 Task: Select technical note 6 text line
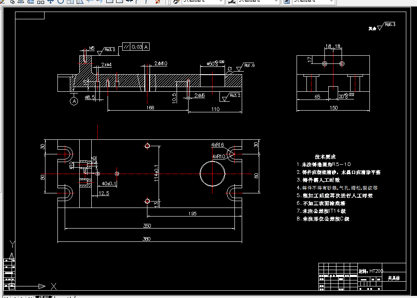point(321,203)
